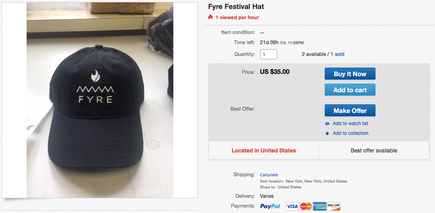Image resolution: width=435 pixels, height=213 pixels.
Task: Add the hat to cart
Action: click(350, 90)
